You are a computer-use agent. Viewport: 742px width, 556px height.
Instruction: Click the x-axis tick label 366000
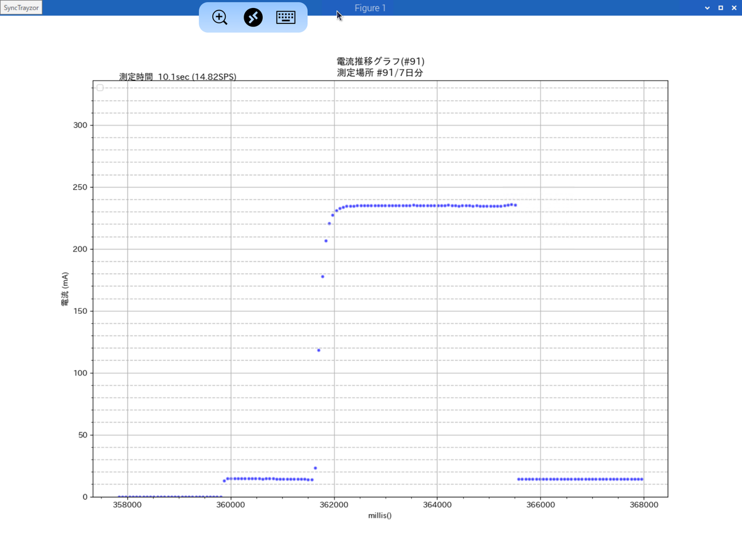point(540,504)
